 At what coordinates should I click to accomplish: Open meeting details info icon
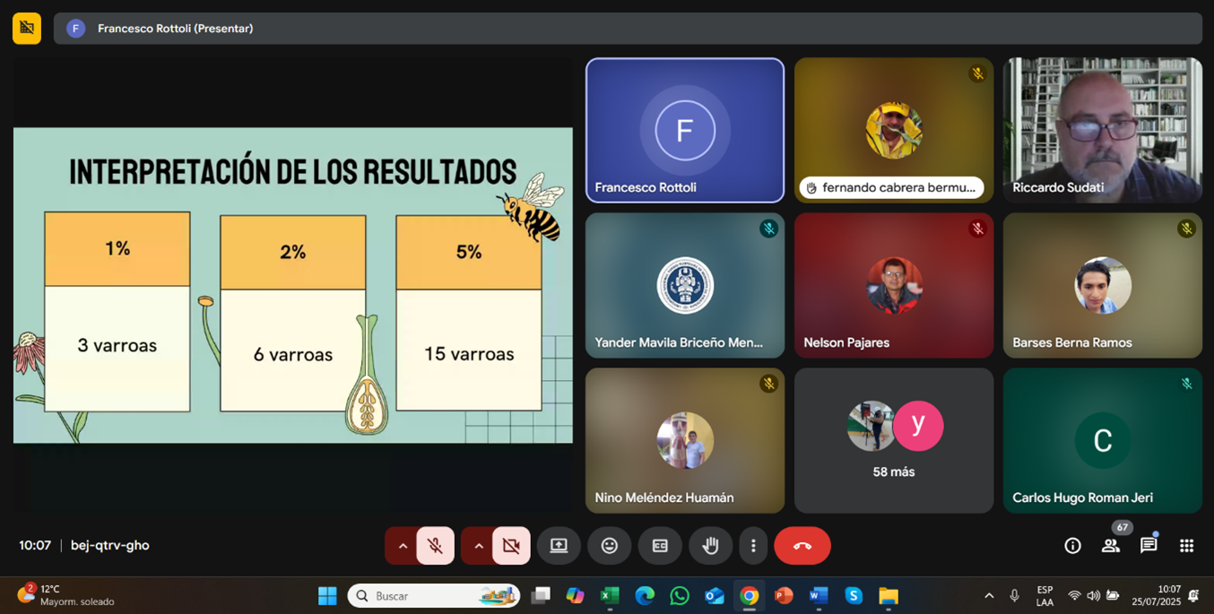1072,546
